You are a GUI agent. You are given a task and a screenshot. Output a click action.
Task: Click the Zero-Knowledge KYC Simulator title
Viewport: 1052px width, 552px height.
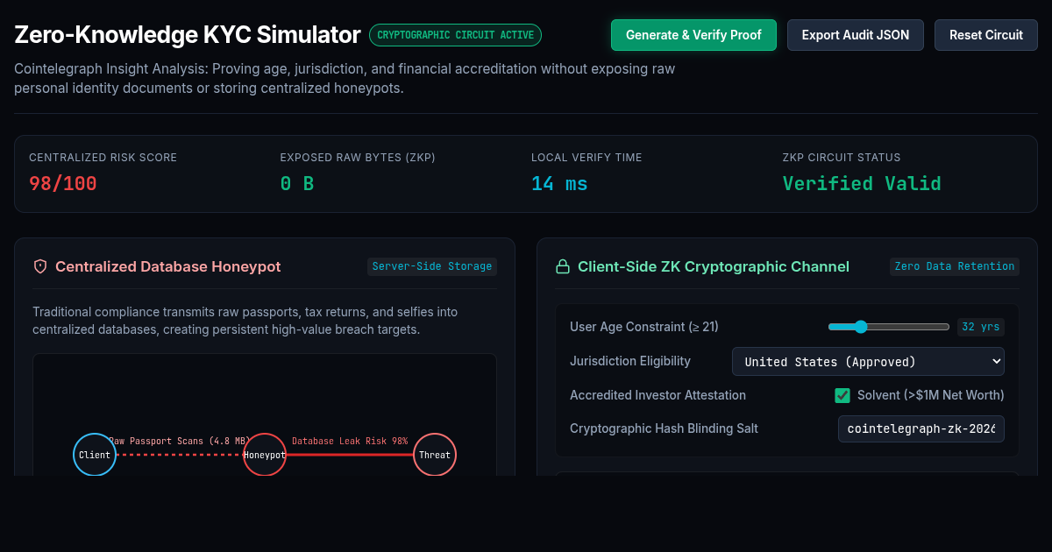pyautogui.click(x=188, y=35)
